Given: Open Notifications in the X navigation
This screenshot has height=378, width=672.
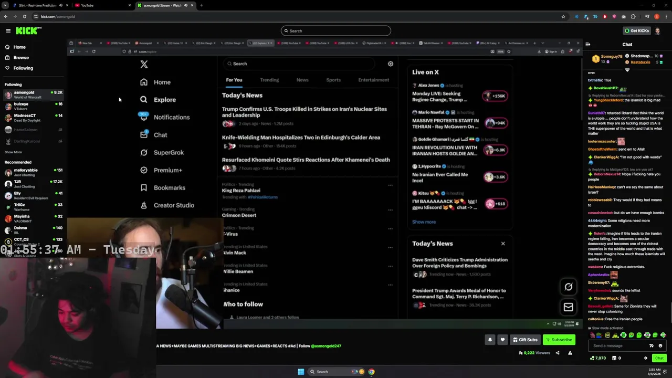Looking at the screenshot, I should point(165,117).
